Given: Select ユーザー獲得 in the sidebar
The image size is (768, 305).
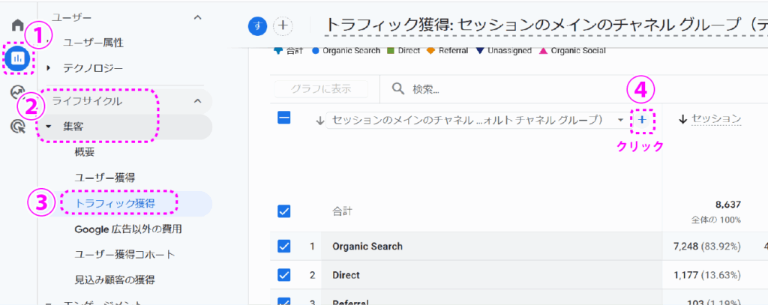Looking at the screenshot, I should click(105, 178).
